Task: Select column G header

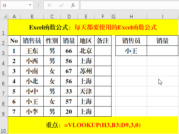Action: point(113,17)
